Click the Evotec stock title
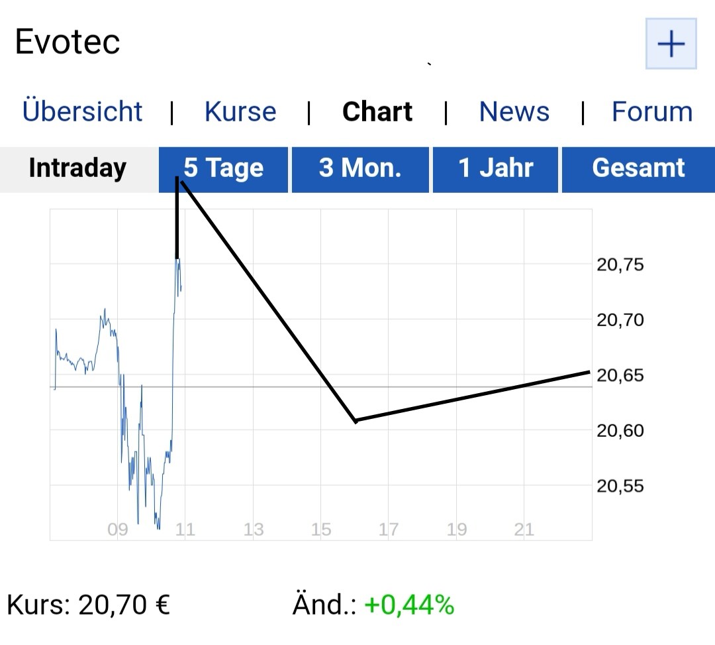This screenshot has width=715, height=645. pyautogui.click(x=68, y=42)
